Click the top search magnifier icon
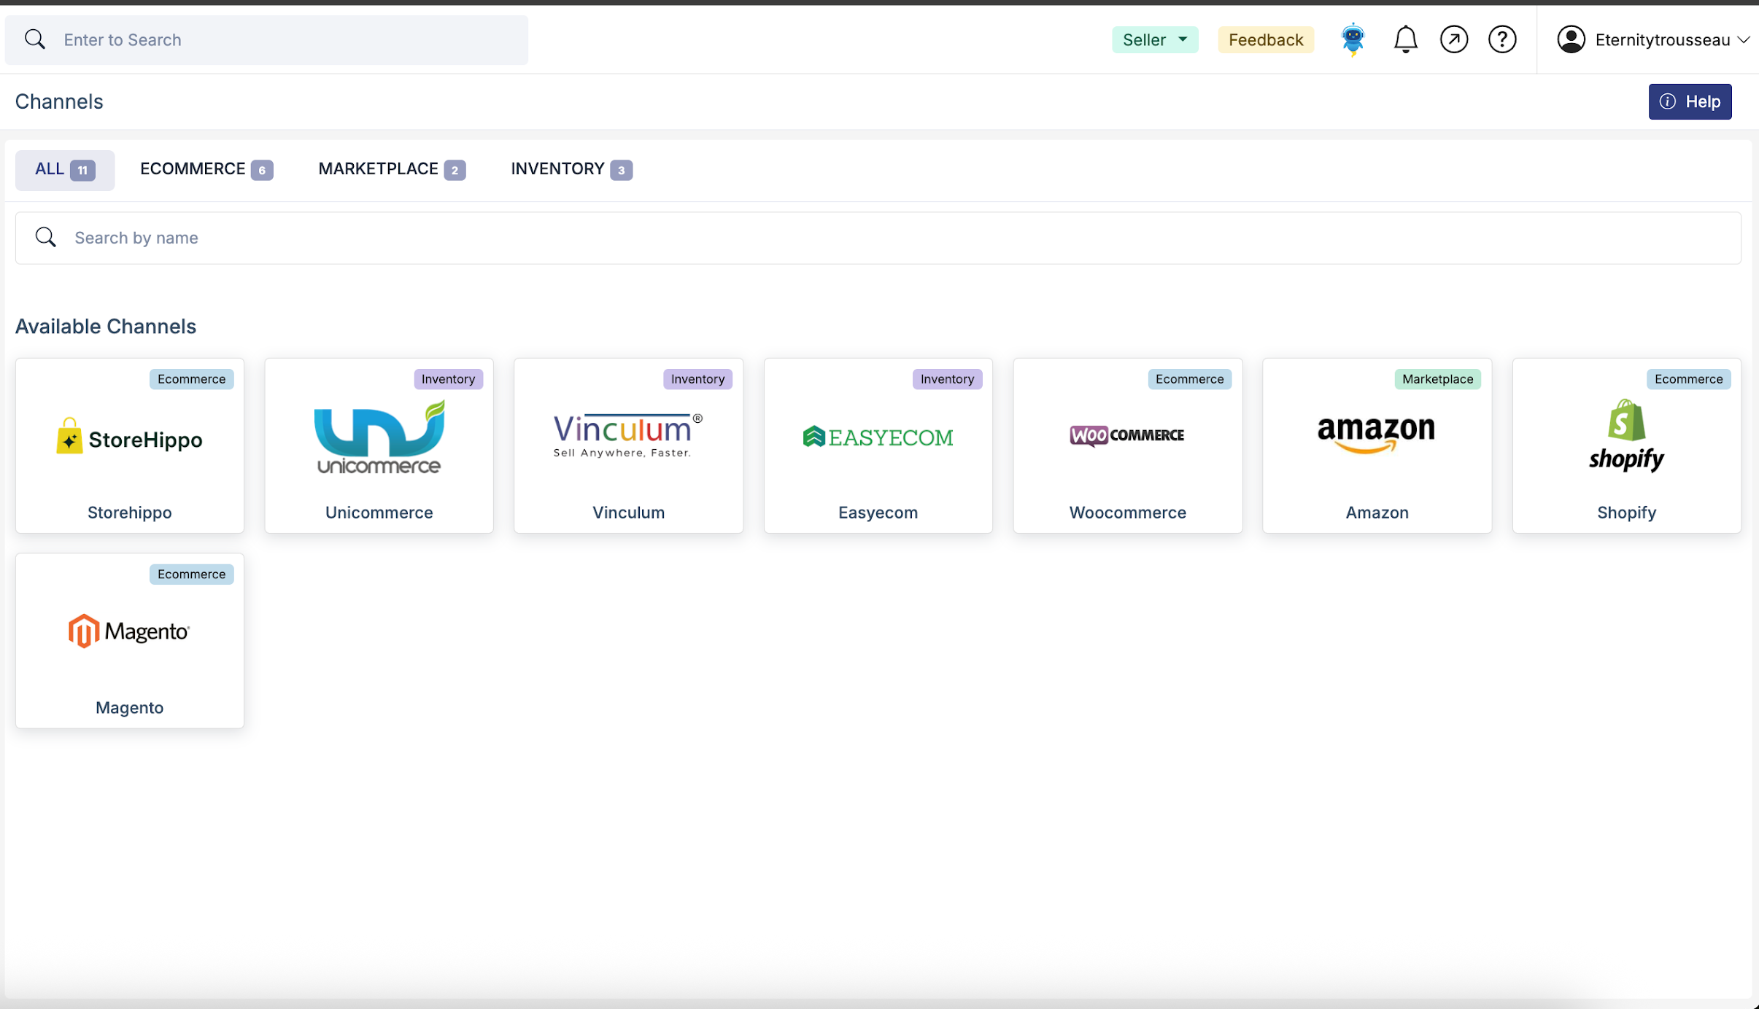Viewport: 1759px width, 1009px height. pos(34,39)
